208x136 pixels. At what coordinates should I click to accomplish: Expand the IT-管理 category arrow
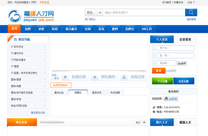[x=45, y=66]
